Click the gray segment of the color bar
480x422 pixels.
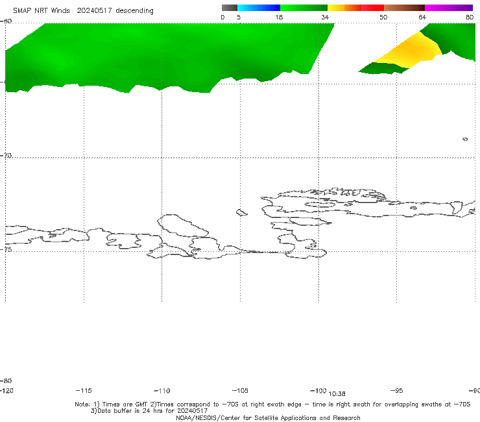point(230,8)
